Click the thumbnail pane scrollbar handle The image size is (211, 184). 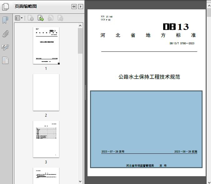pyautogui.click(x=80, y=41)
